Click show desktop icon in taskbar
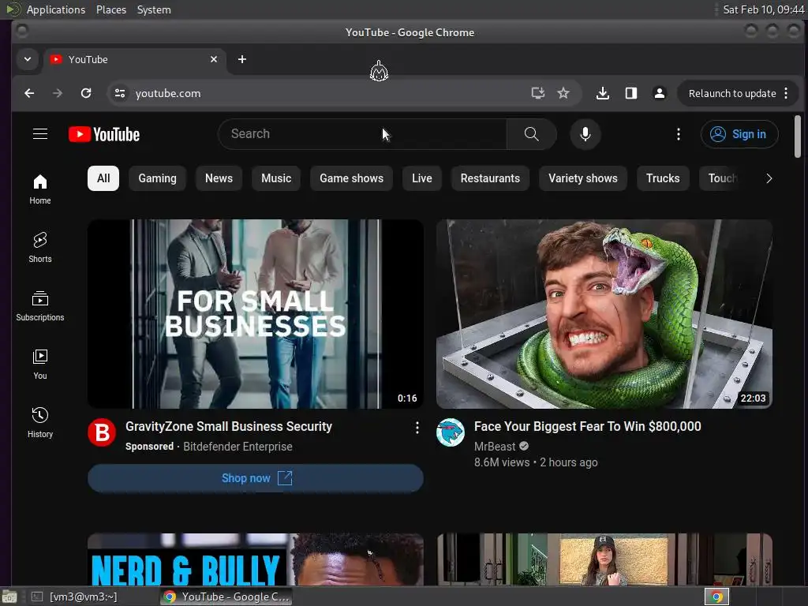The height and width of the screenshot is (606, 808). [x=9, y=597]
